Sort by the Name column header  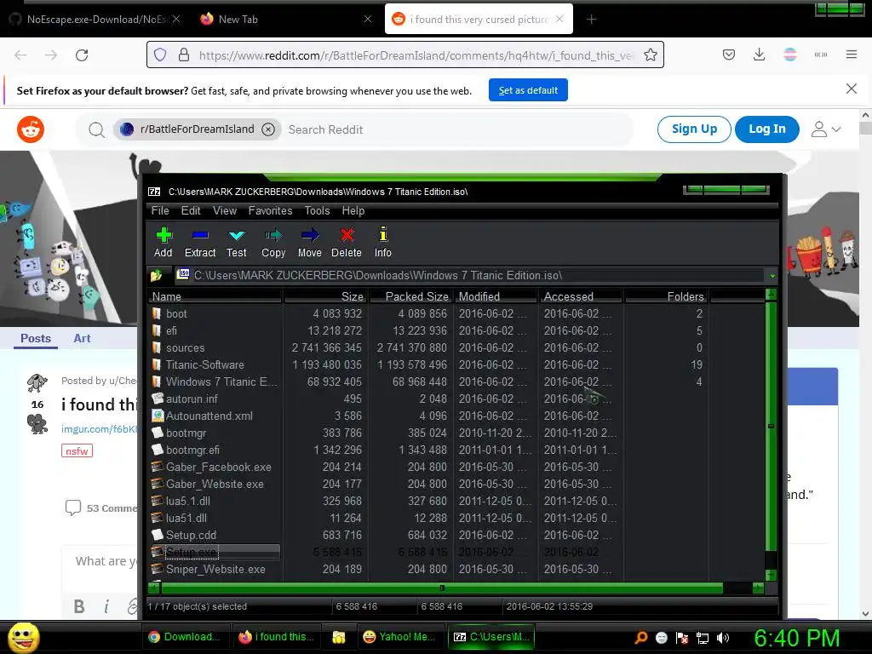tap(215, 297)
